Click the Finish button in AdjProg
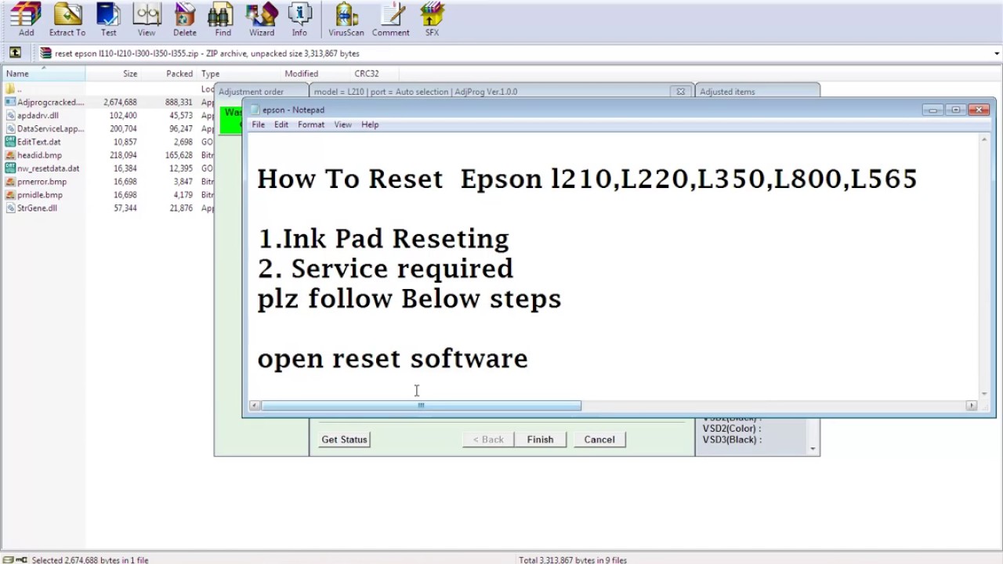The height and width of the screenshot is (564, 1003). [540, 439]
